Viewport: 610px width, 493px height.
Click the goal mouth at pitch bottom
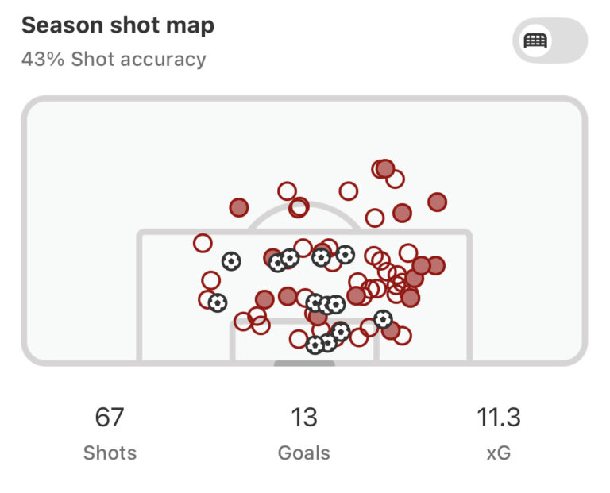pyautogui.click(x=304, y=364)
